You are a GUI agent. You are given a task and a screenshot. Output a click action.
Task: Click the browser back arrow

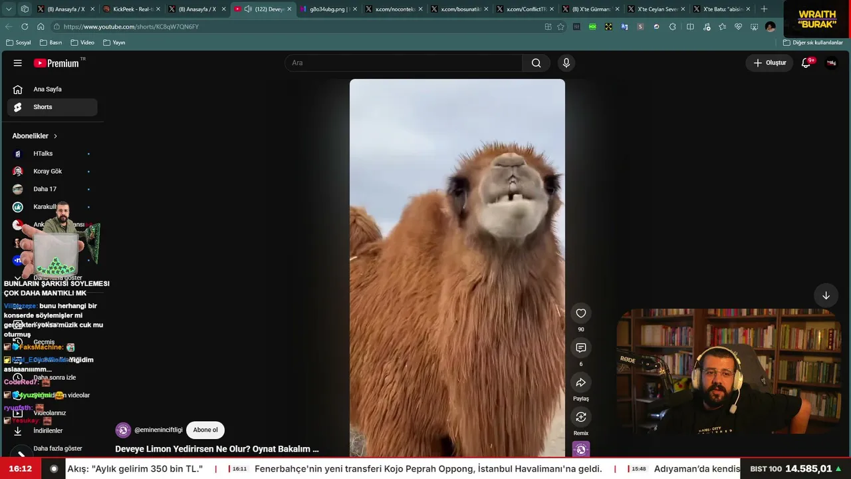click(9, 27)
